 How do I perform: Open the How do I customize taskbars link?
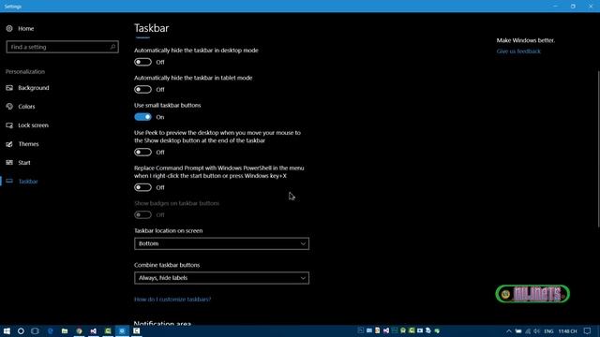pos(172,300)
